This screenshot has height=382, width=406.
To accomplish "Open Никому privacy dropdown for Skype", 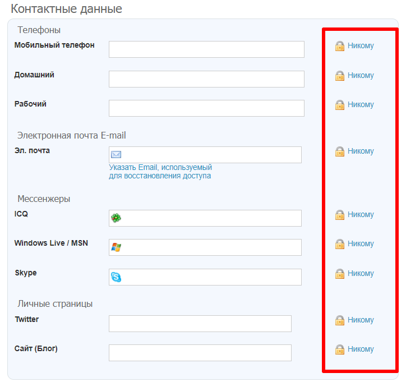I will (x=361, y=274).
